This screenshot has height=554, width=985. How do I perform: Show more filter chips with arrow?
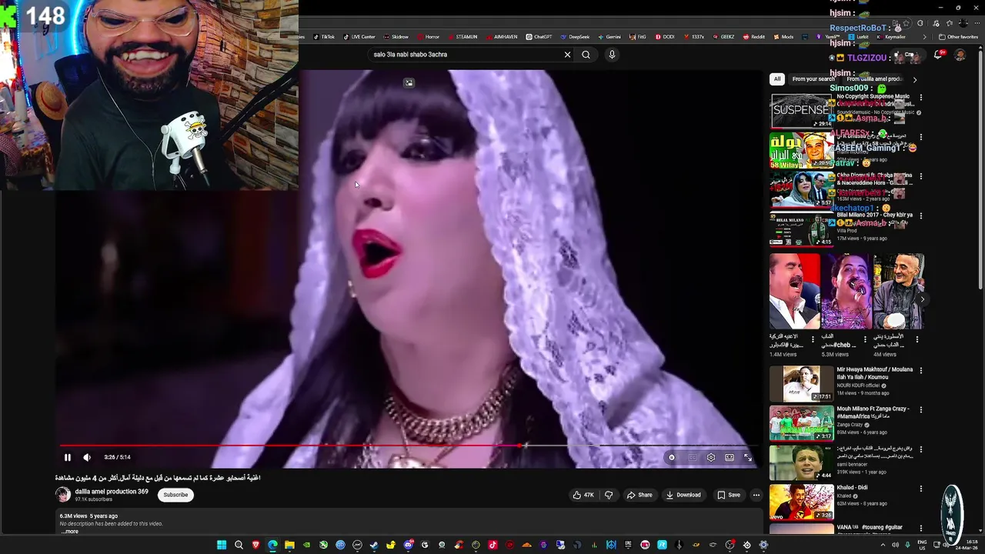click(914, 79)
